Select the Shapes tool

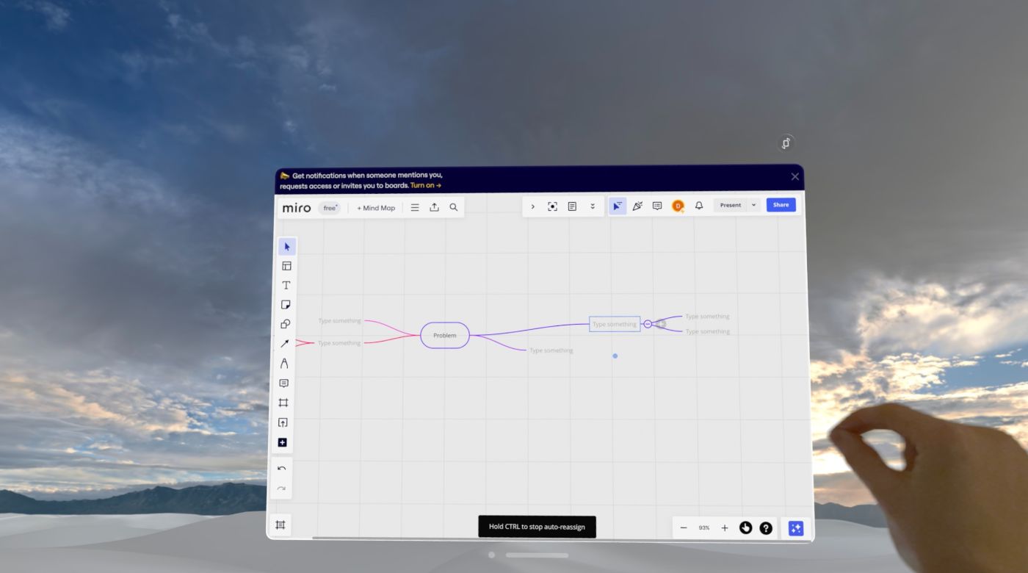tap(286, 323)
